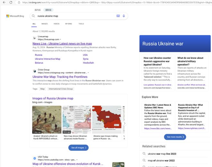Open the soldiers-on-map image thumbnail

point(47,119)
